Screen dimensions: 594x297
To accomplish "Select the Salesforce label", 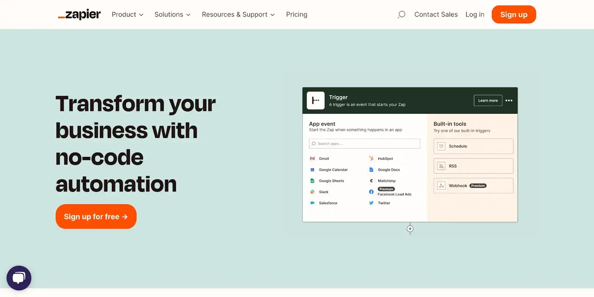I will [328, 203].
